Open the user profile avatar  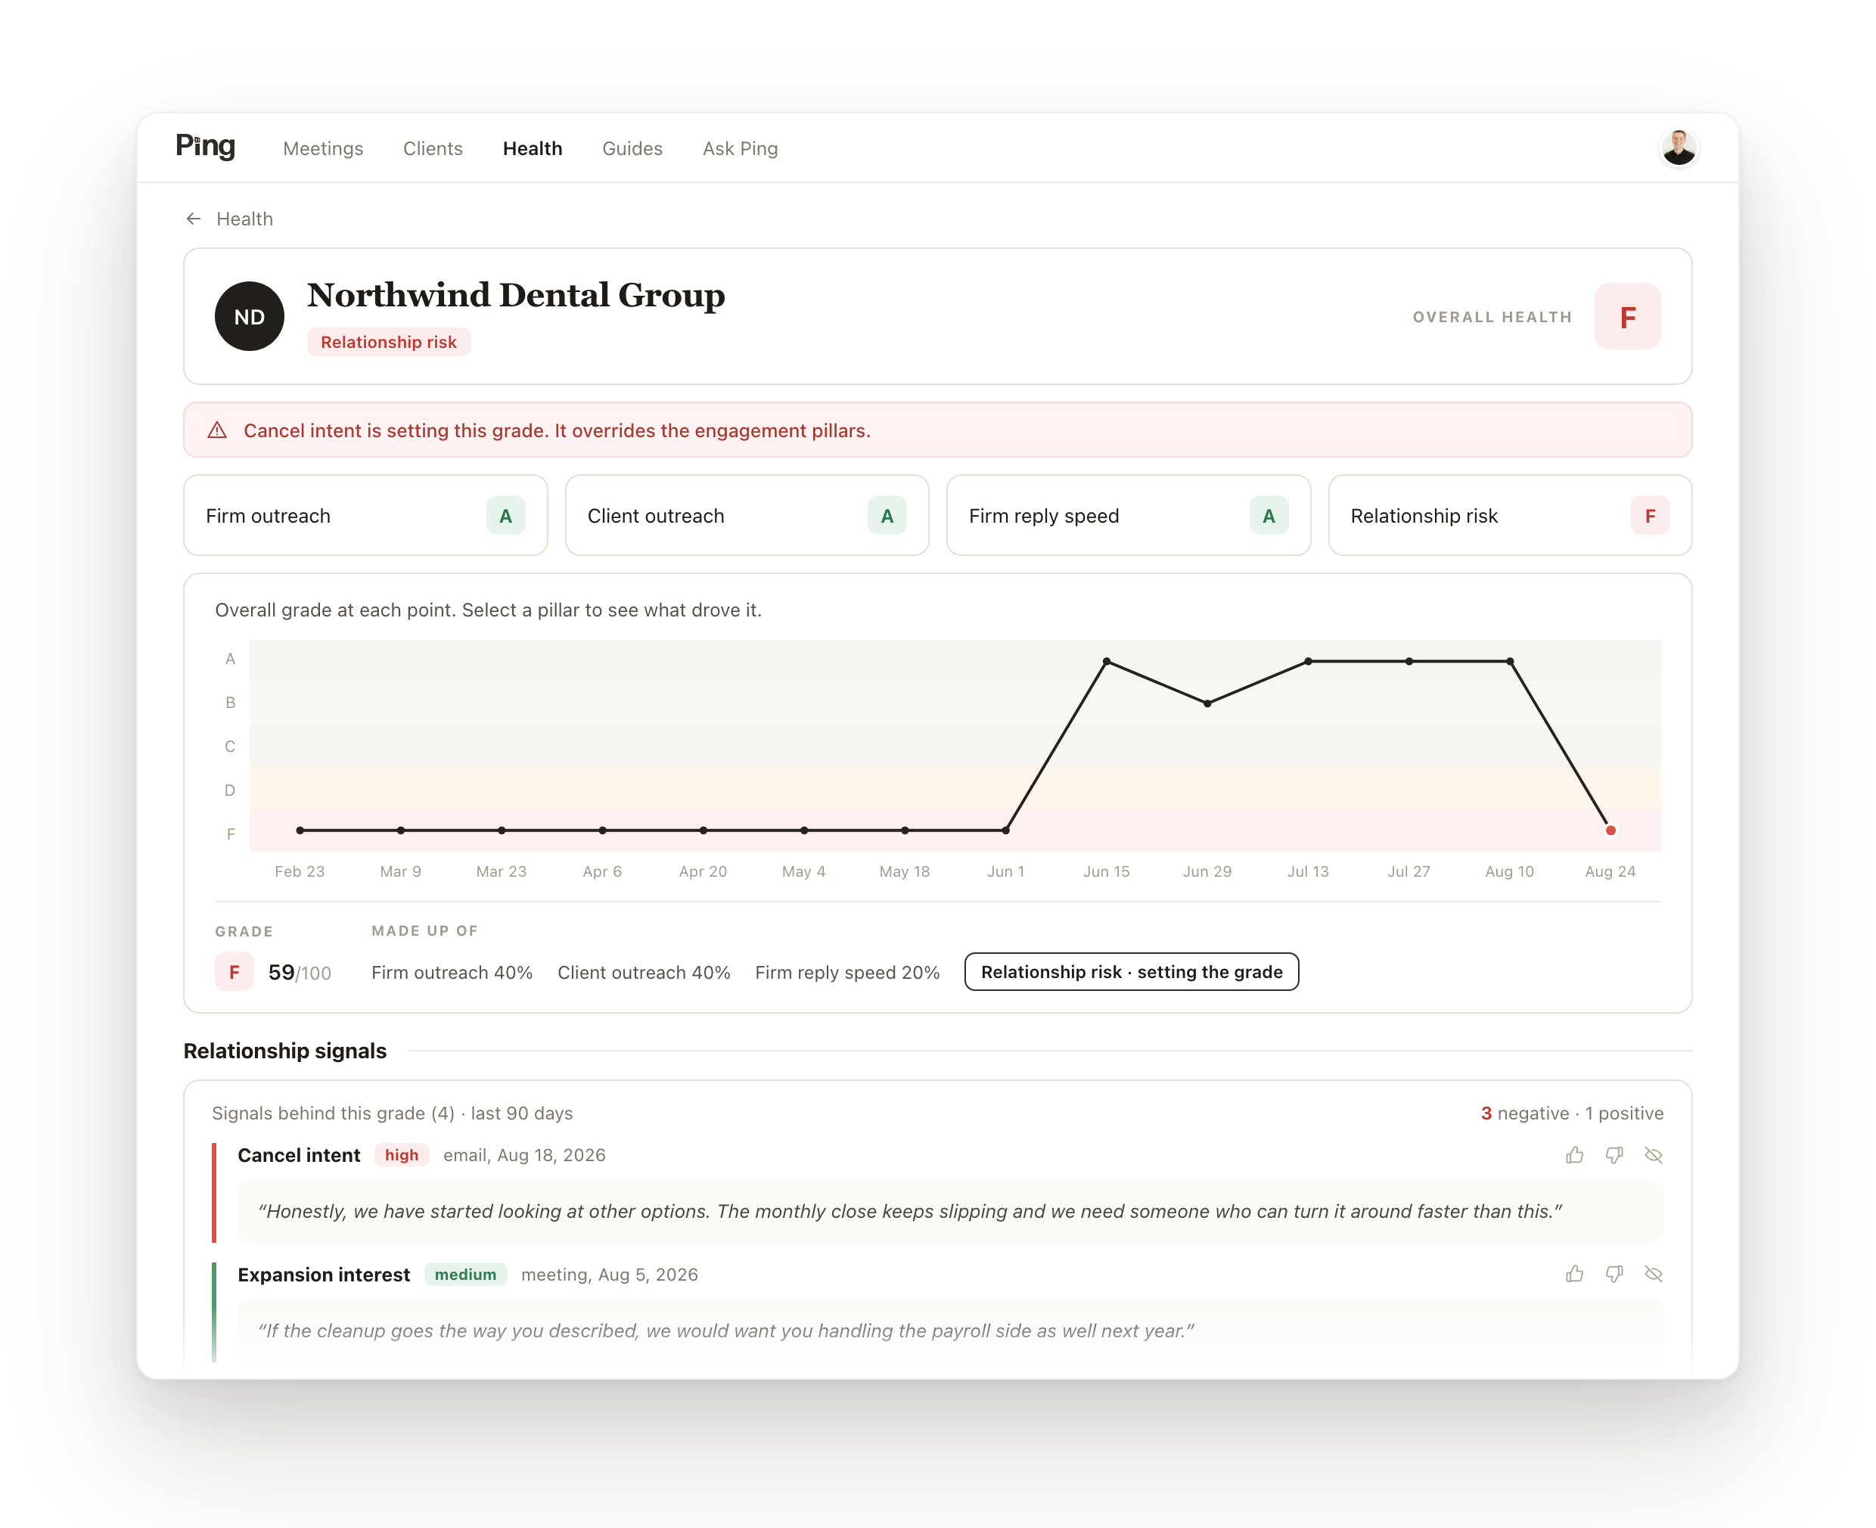(1678, 148)
